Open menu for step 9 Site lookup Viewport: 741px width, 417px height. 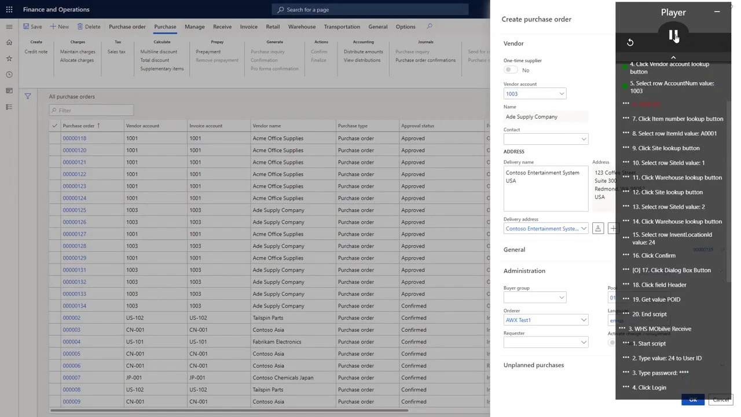(x=626, y=148)
